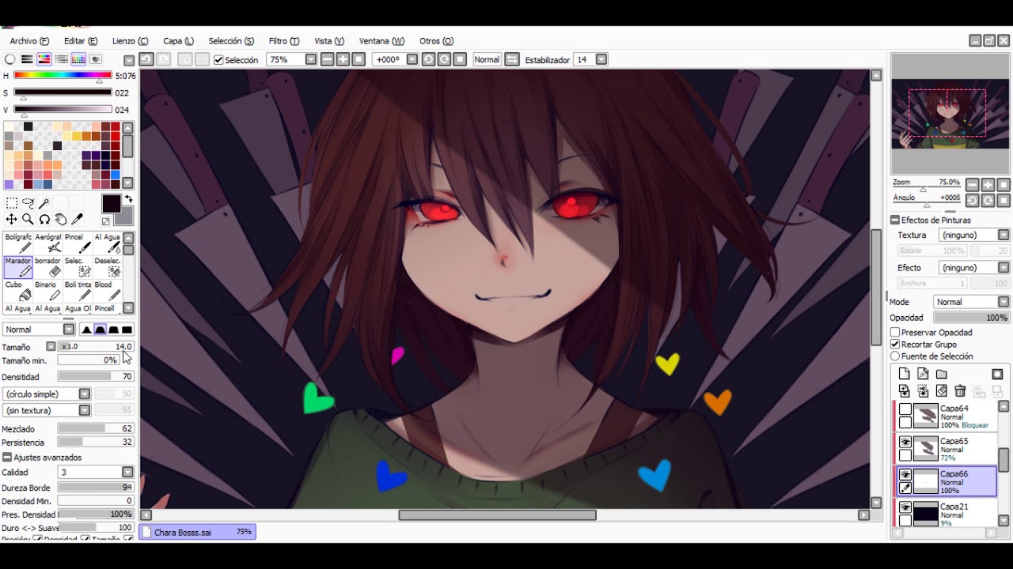This screenshot has width=1013, height=569.
Task: Choose the magic wand tool
Action: click(44, 204)
